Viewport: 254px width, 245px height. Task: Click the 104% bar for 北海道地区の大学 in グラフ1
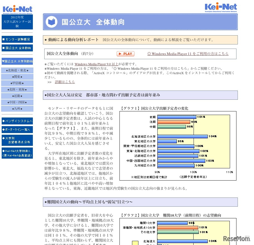coord(182,136)
